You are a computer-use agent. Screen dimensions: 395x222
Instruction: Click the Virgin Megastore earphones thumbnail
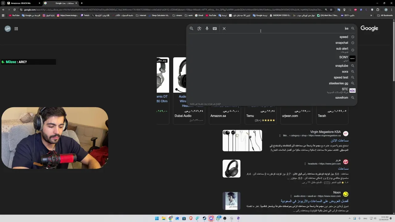(x=242, y=141)
